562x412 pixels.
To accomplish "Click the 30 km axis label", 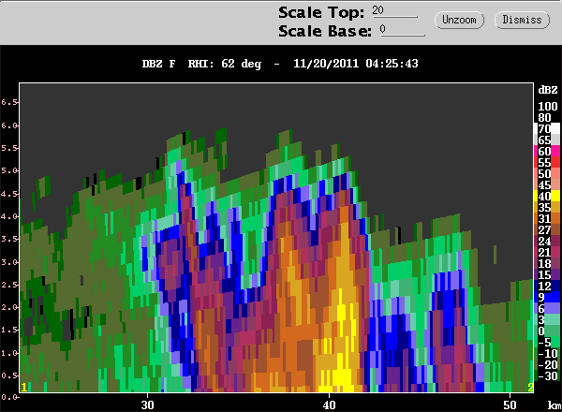I will (147, 405).
